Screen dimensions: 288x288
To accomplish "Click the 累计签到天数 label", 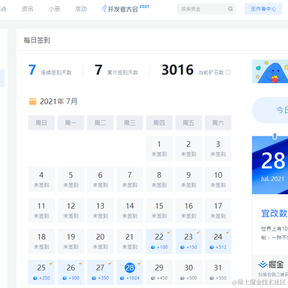I will 123,73.
